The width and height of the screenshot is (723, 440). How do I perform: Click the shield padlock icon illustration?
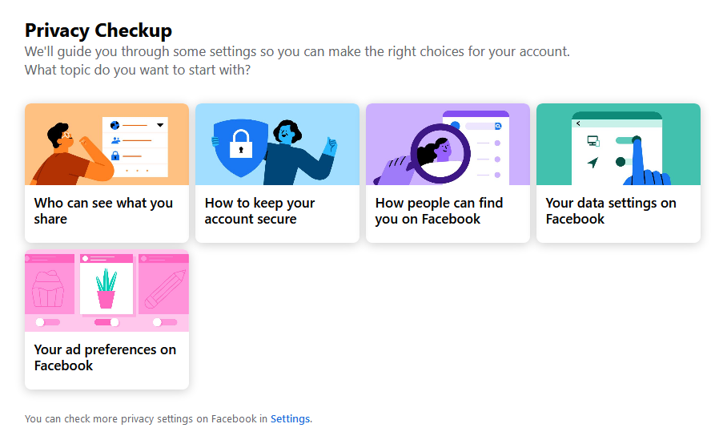coord(241,147)
